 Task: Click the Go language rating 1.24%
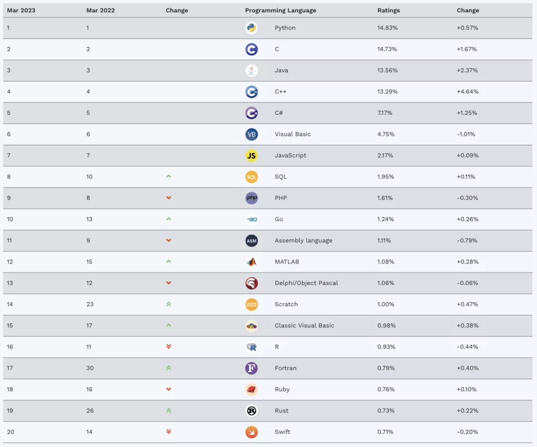(386, 219)
